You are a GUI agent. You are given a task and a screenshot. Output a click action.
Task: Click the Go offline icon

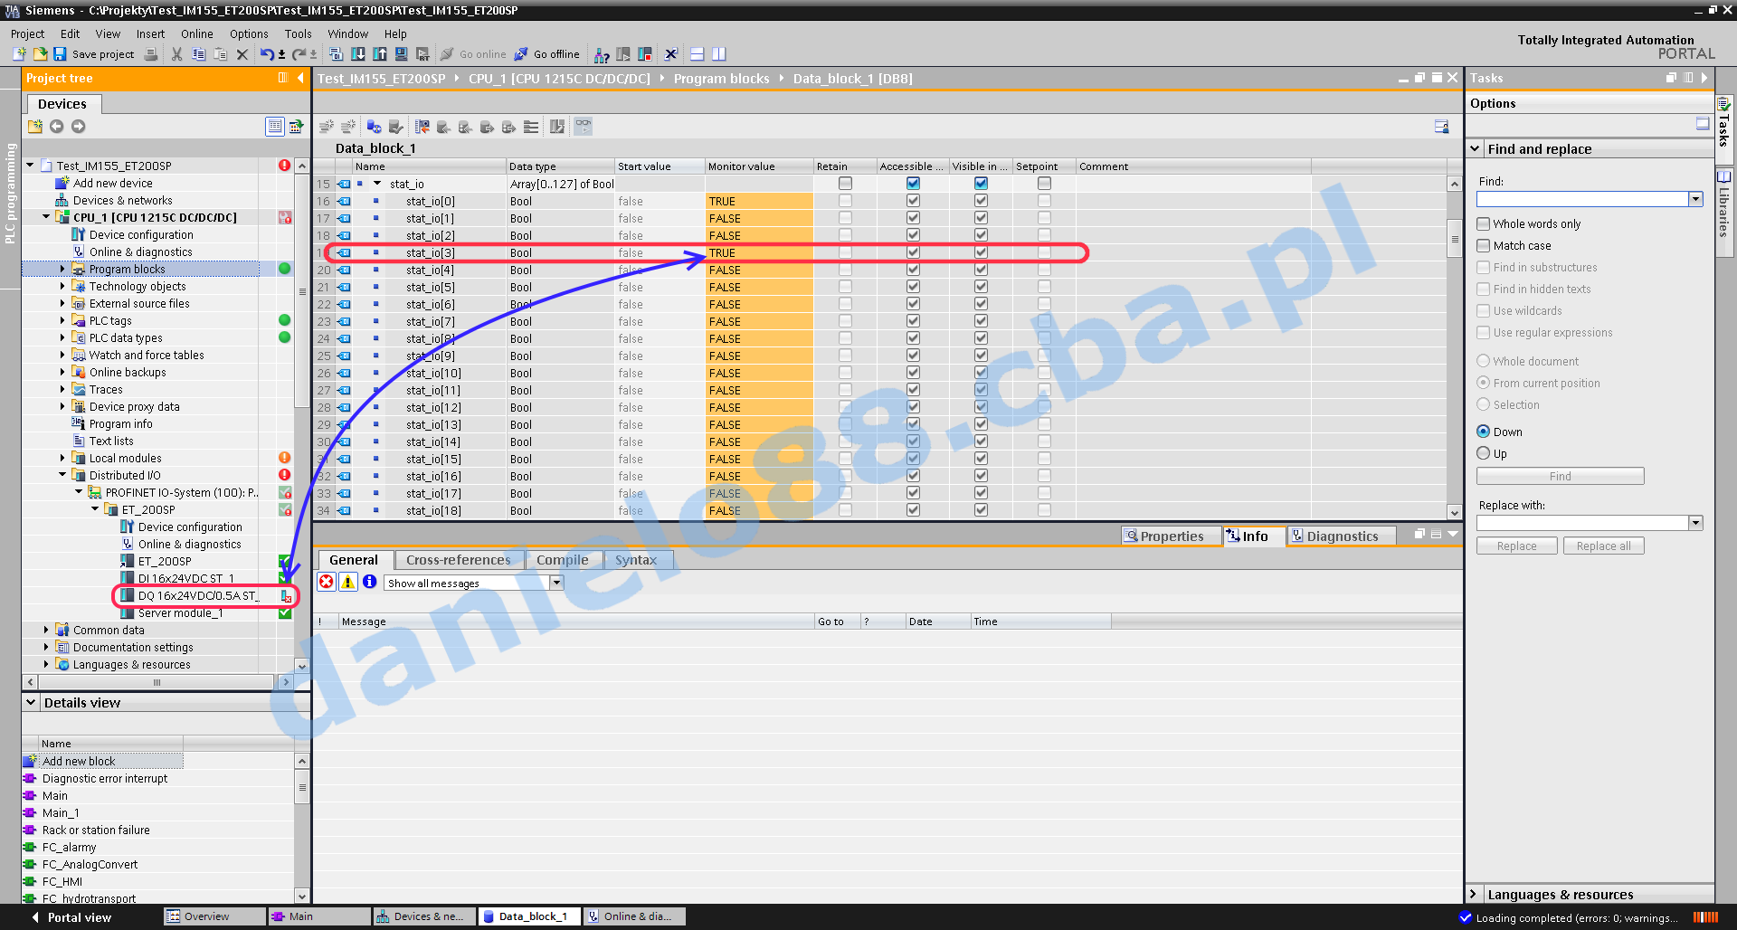[x=521, y=54]
